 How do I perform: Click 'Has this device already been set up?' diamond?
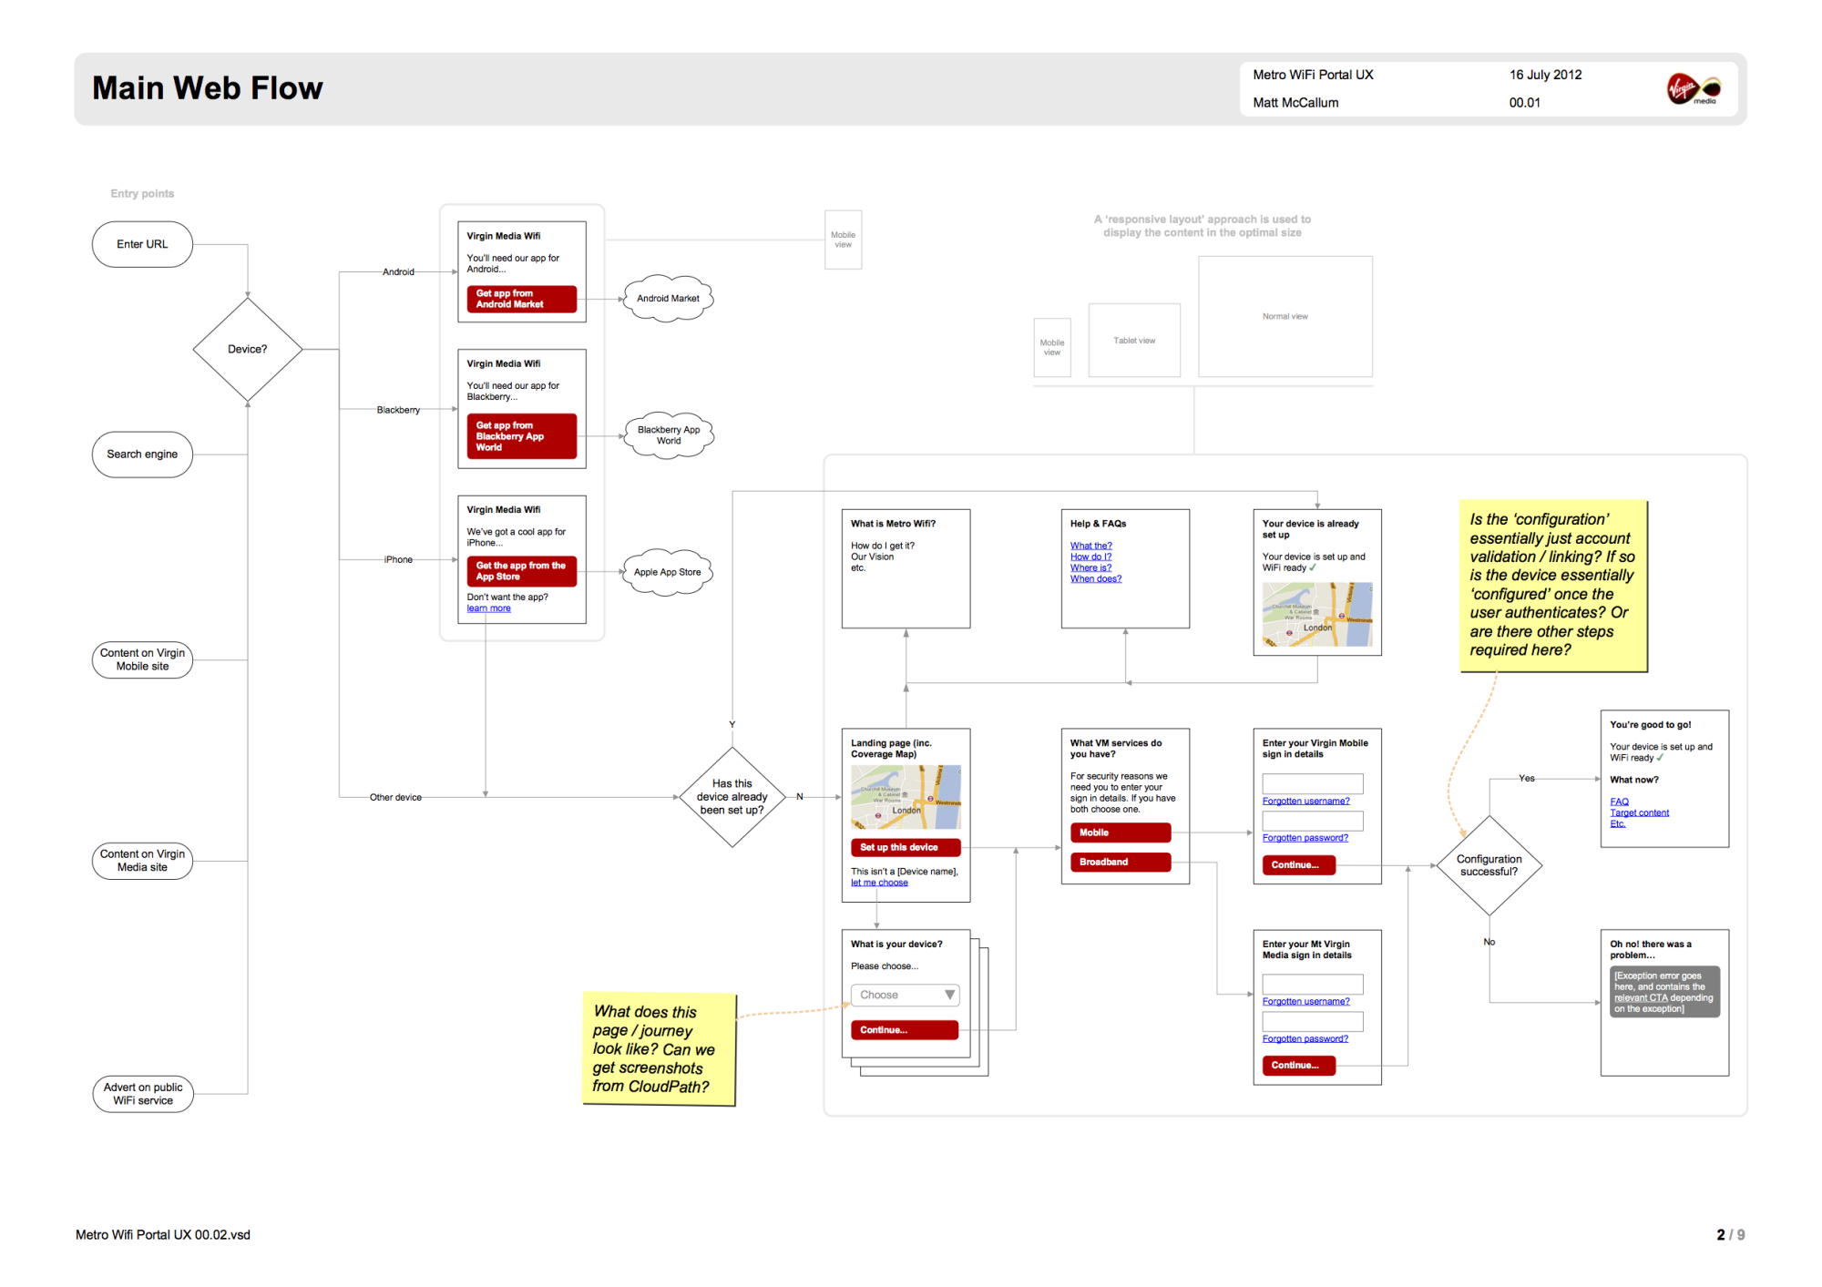tap(732, 797)
